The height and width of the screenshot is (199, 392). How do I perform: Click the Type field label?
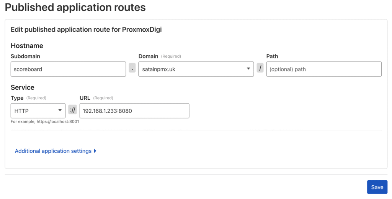pyautogui.click(x=17, y=98)
